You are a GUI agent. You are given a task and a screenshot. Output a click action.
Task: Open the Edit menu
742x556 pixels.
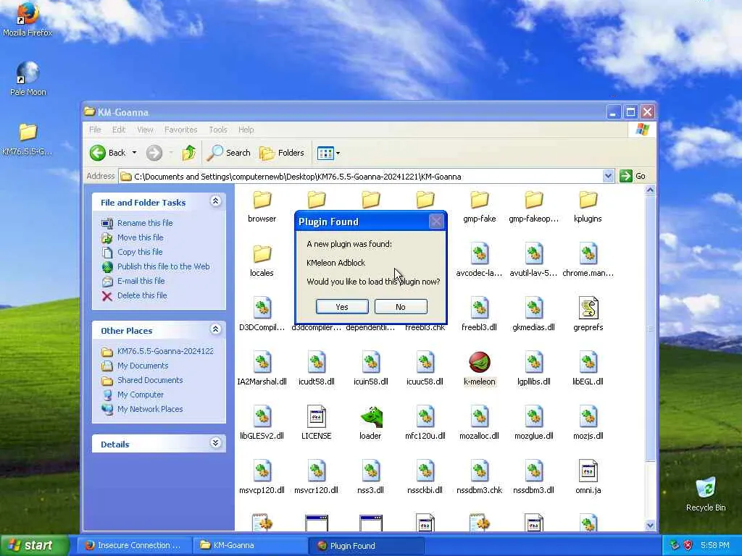[x=119, y=130]
